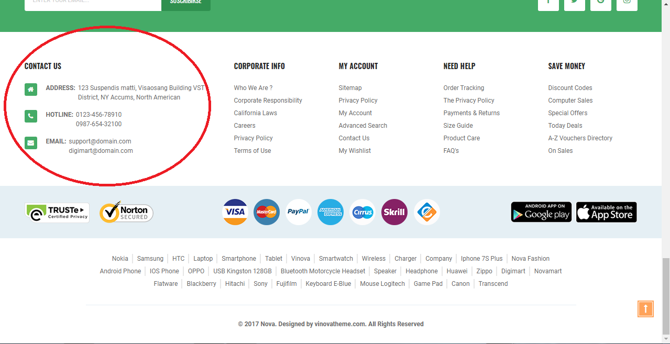The height and width of the screenshot is (344, 670).
Task: Click the browser vertical scrollbar thumb
Action: pos(666,296)
